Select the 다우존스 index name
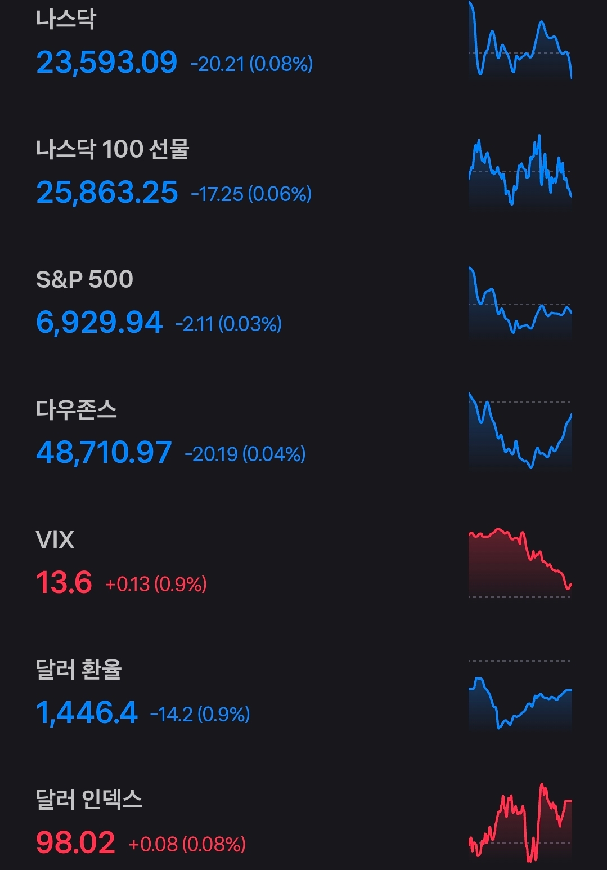 click(77, 409)
